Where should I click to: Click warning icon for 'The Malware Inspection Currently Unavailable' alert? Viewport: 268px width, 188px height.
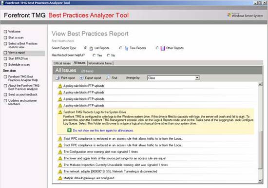point(60,165)
